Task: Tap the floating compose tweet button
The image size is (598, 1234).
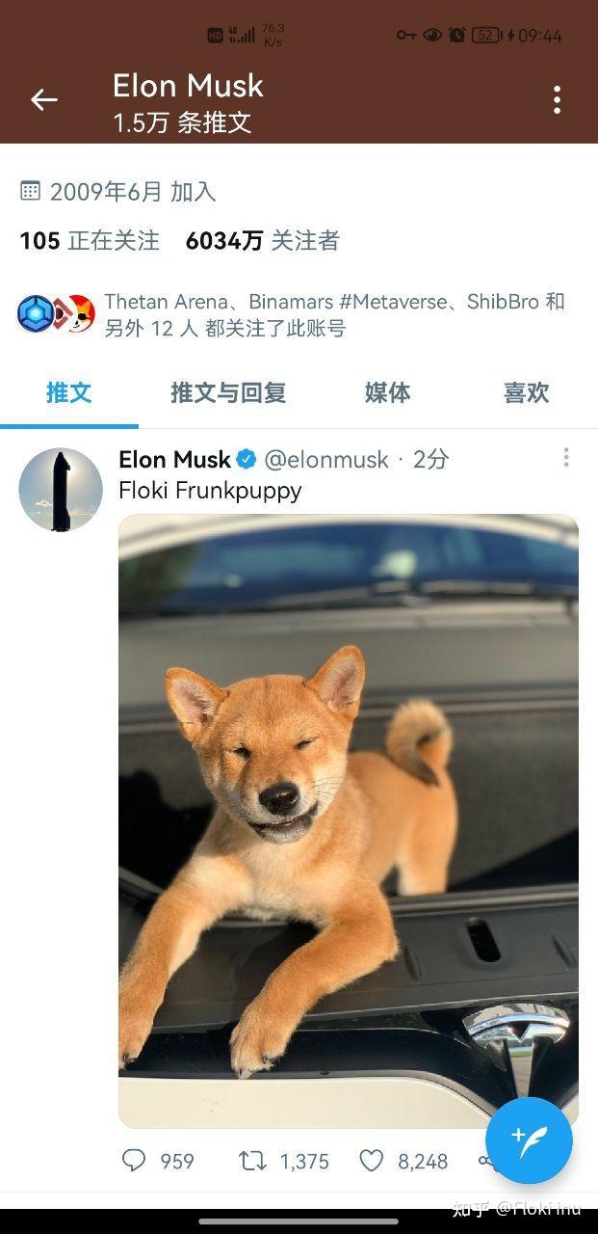Action: point(529,1140)
